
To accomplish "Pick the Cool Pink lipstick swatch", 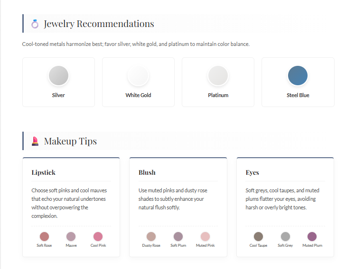I will [x=98, y=236].
